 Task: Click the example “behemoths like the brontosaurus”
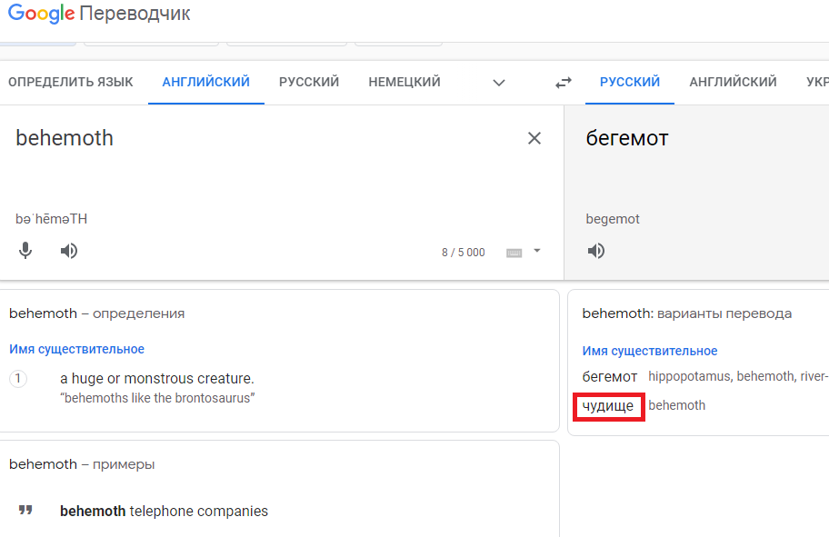coord(157,398)
